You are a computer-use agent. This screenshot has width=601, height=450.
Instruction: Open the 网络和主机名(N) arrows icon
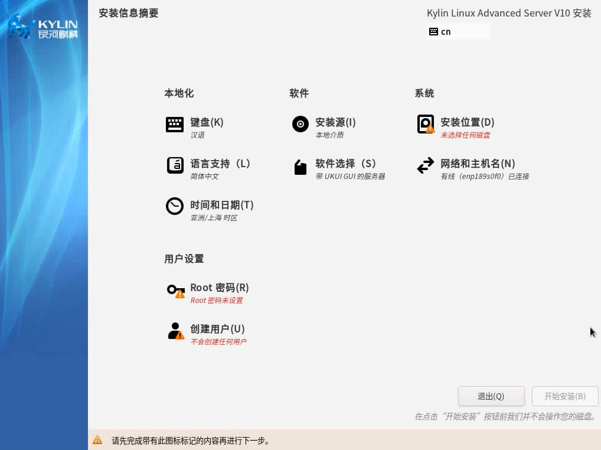click(426, 165)
